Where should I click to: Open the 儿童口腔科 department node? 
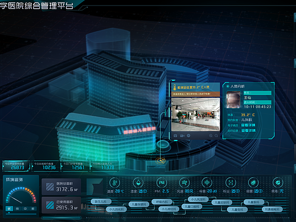[x=192, y=207]
